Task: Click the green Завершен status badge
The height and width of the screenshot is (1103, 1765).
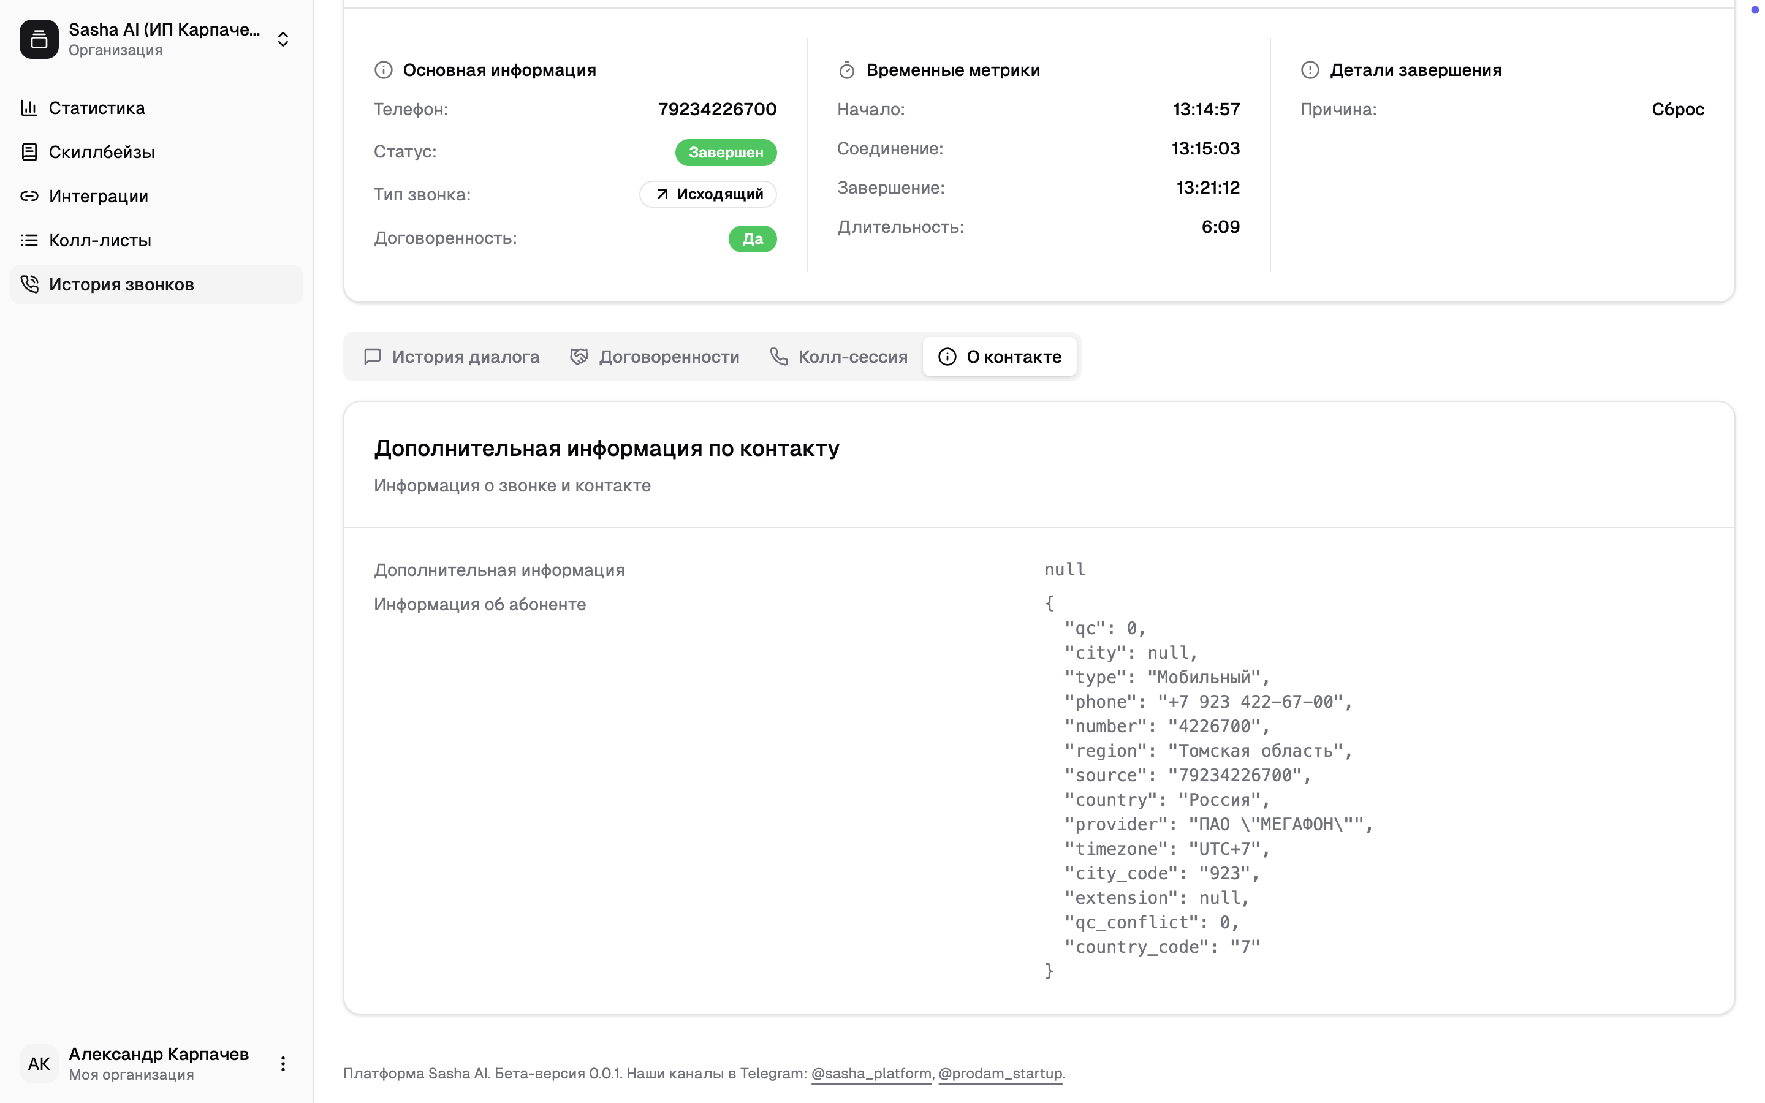Action: pos(725,153)
